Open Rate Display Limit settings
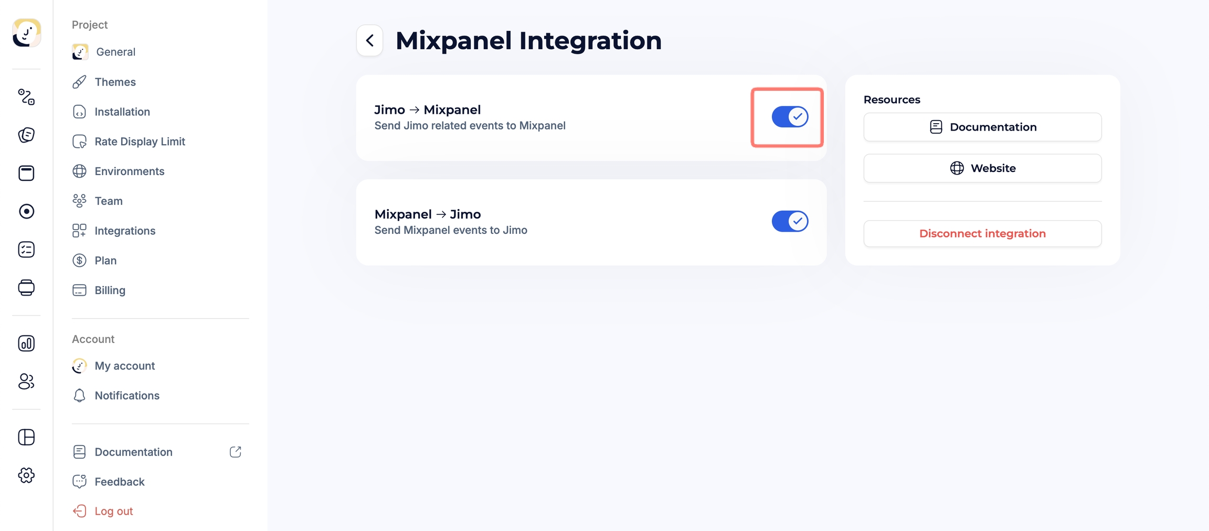1209x531 pixels. coord(140,142)
